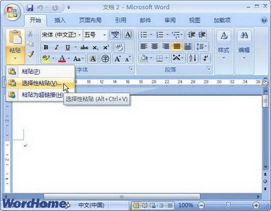The height and width of the screenshot is (211, 271).
Task: Open font color dropdown arrow
Action: coord(69,59)
